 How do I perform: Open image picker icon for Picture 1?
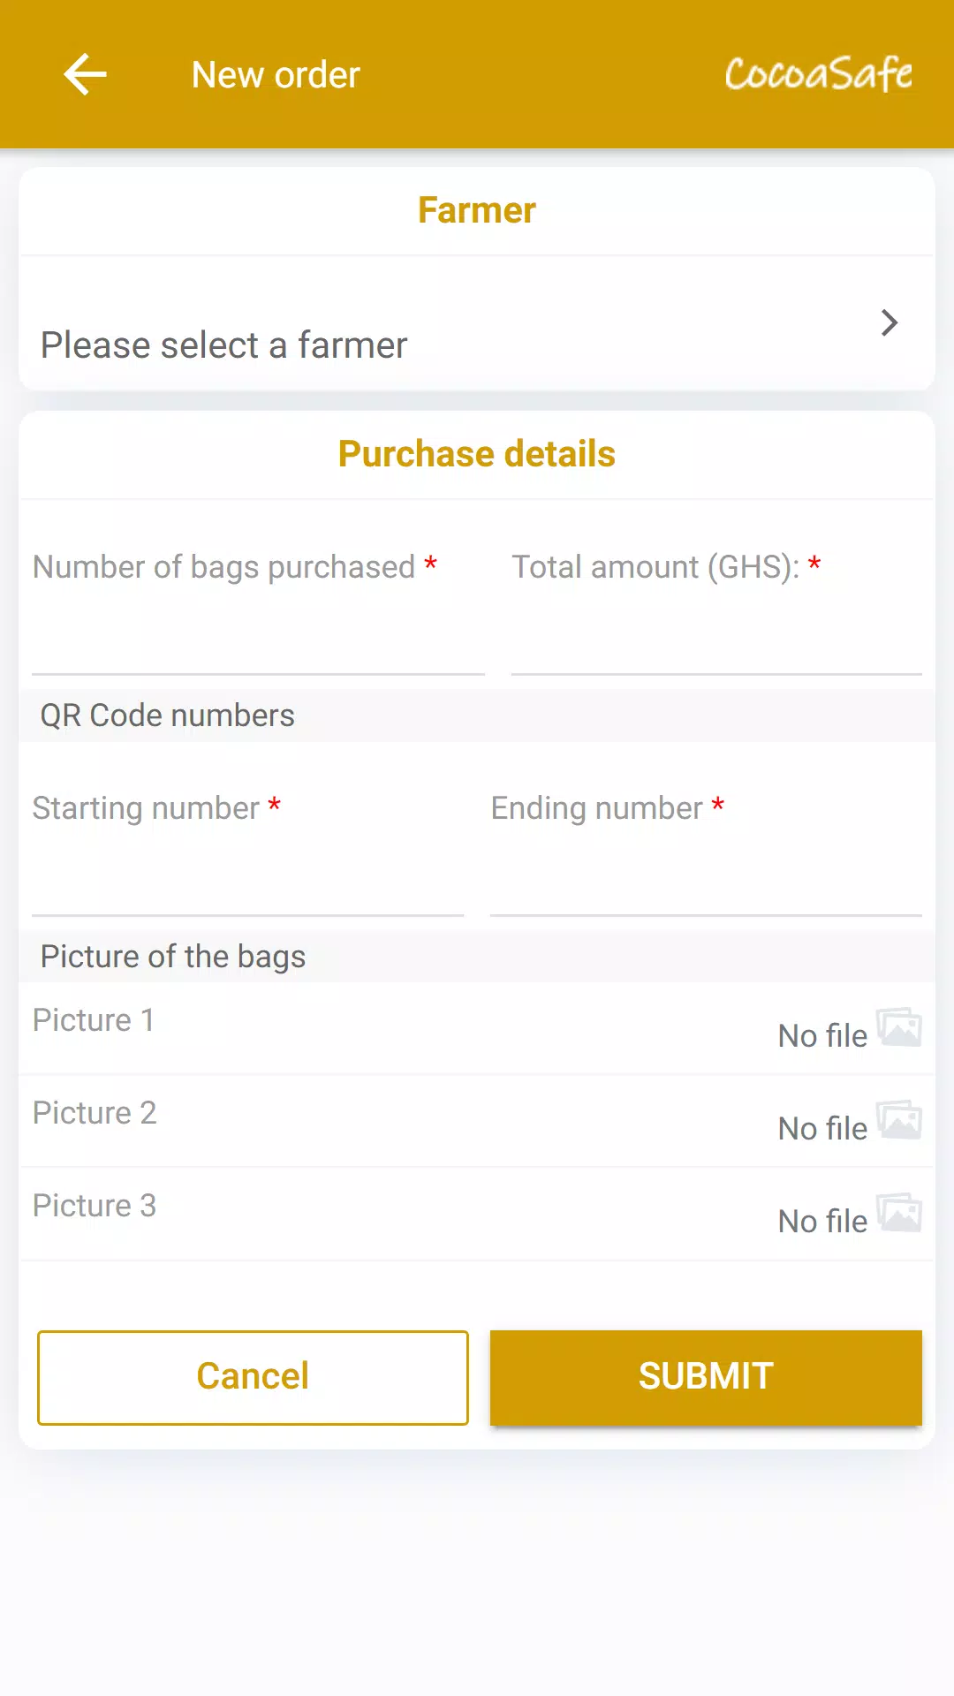pyautogui.click(x=899, y=1027)
